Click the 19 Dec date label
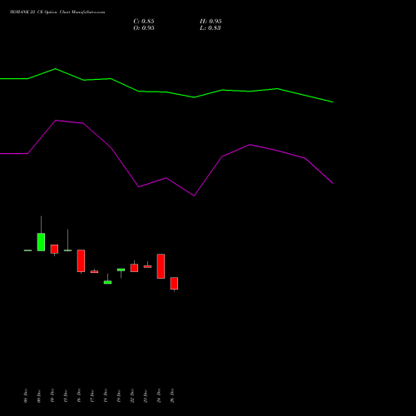Viewport: 416px width, 416px height. [x=119, y=396]
